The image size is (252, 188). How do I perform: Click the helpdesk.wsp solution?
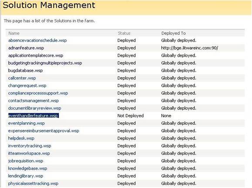[x=21, y=138]
